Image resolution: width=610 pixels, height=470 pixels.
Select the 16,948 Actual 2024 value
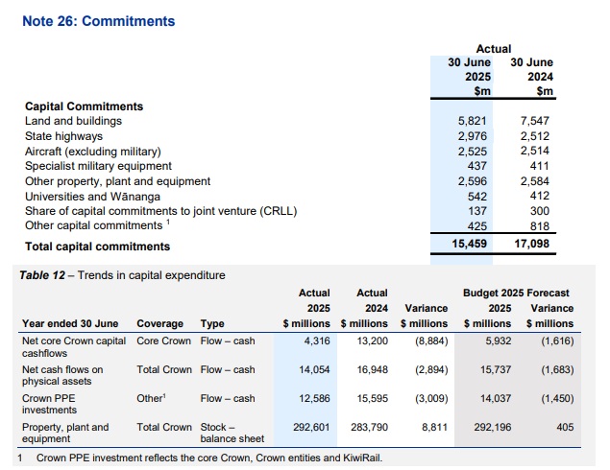[x=373, y=370]
